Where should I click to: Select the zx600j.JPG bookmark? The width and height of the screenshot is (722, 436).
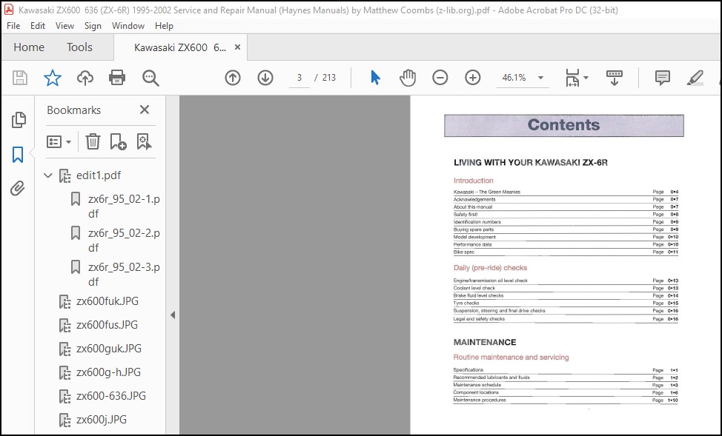102,420
